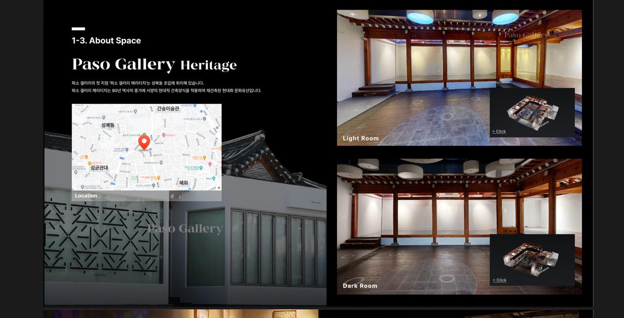624x318 pixels.
Task: Click the largest floor ring in the Dark Room photo
Action: [x=447, y=279]
